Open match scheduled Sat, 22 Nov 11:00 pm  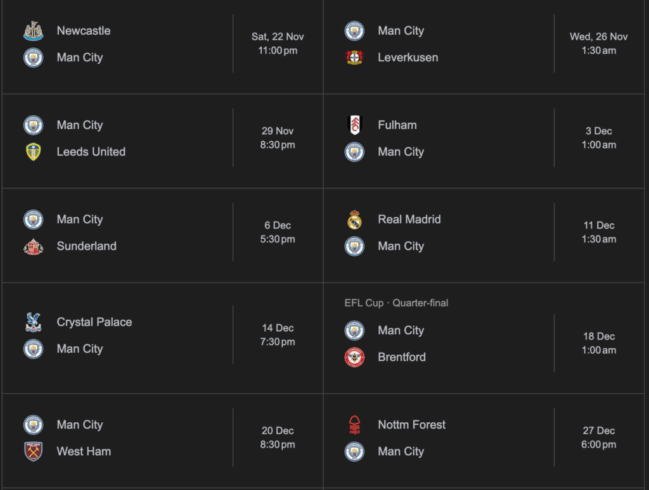click(x=278, y=44)
